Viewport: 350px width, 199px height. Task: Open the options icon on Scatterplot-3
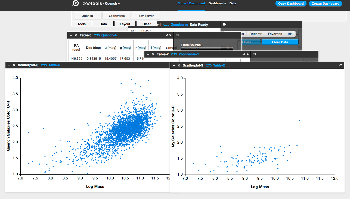(341, 65)
